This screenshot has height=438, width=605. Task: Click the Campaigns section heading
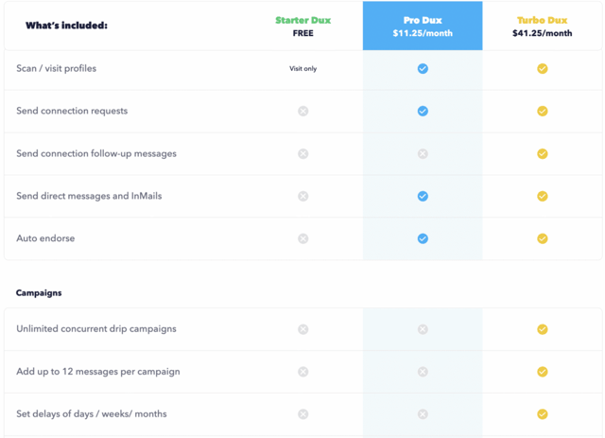point(39,292)
